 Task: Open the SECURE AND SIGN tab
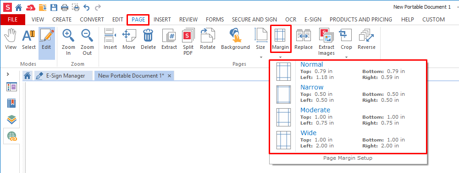coord(254,20)
